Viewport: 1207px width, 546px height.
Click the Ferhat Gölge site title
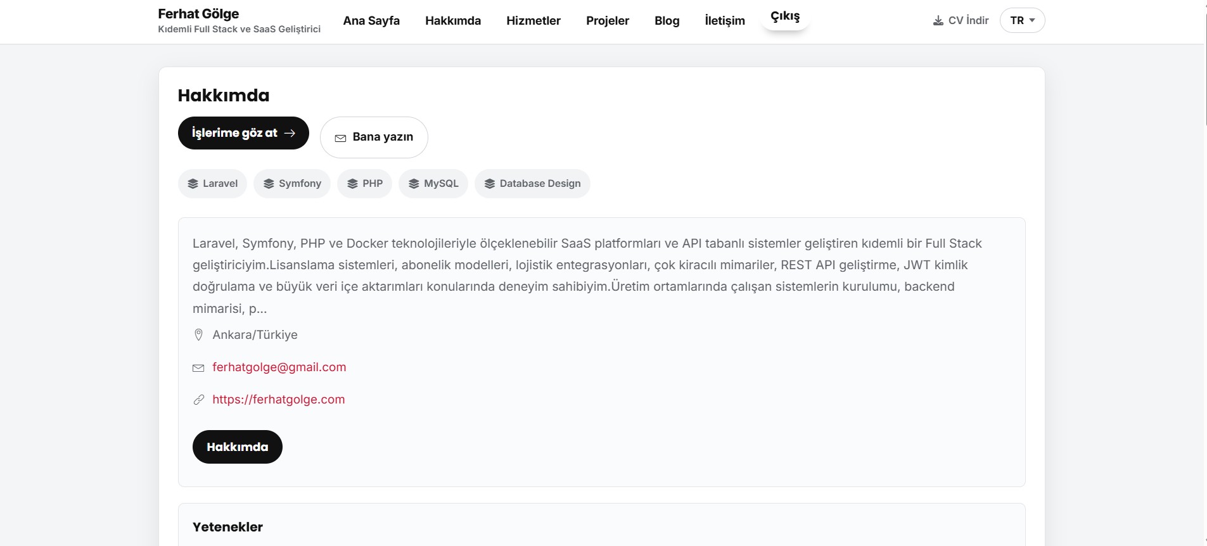(x=198, y=13)
